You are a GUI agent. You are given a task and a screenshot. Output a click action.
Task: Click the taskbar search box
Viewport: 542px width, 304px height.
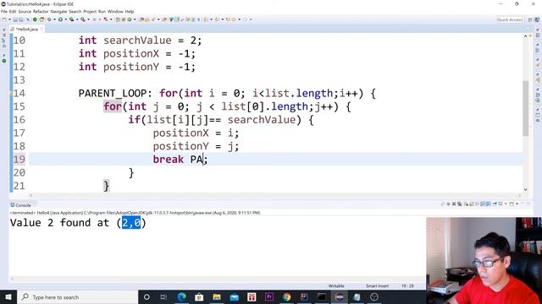tap(77, 297)
